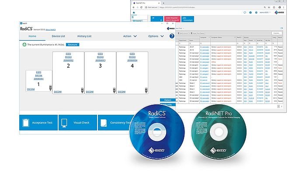Expand the Options dropdown menu
The image size is (306, 172).
click(x=156, y=36)
